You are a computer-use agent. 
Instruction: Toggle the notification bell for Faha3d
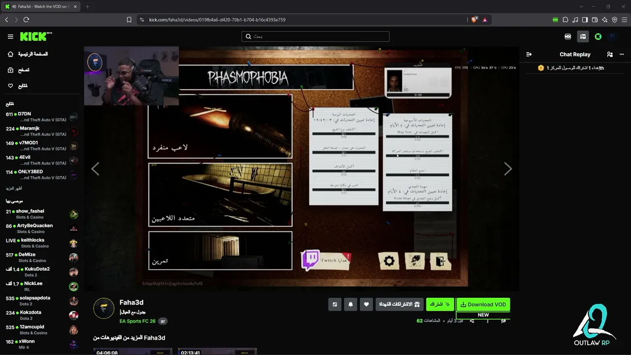coord(351,305)
